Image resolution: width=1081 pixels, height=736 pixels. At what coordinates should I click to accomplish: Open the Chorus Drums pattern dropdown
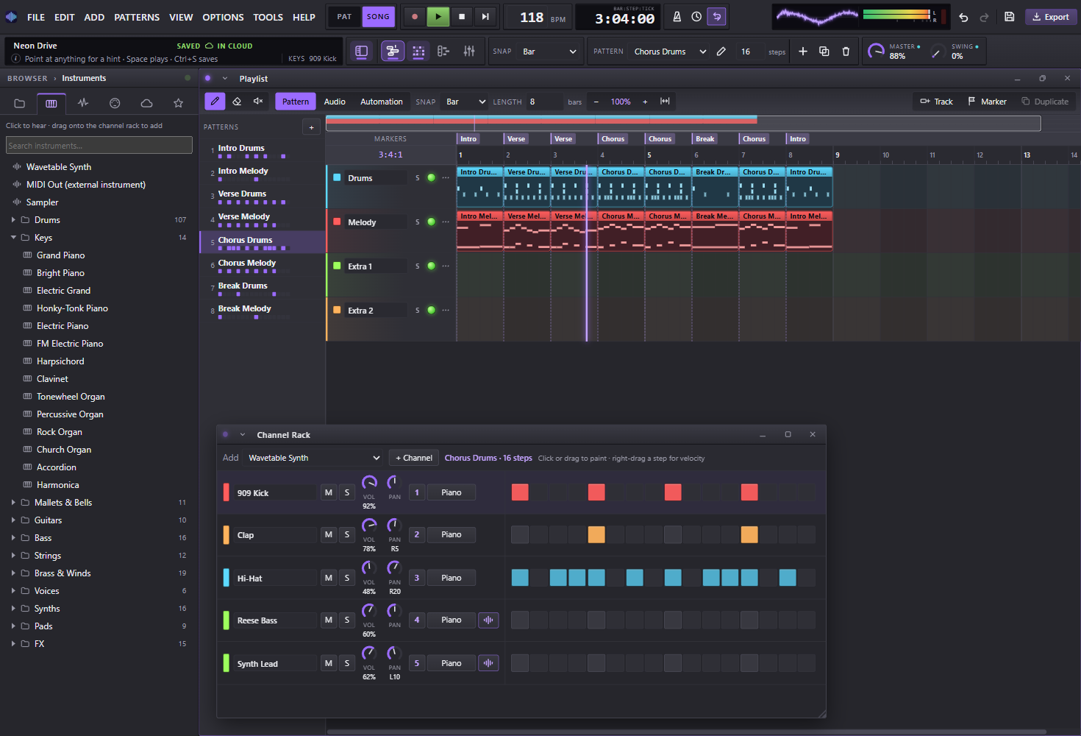669,52
